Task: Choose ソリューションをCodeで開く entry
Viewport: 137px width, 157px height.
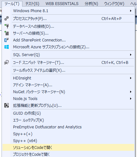Action: (x=68, y=147)
